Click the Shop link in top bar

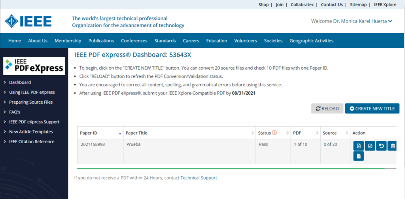pyautogui.click(x=263, y=5)
